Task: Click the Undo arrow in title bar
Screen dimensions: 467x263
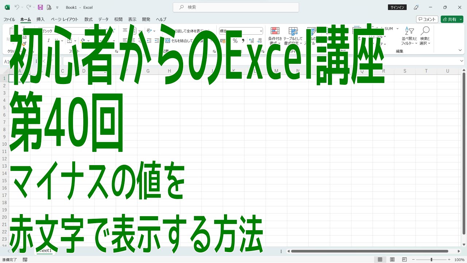Action: click(17, 7)
